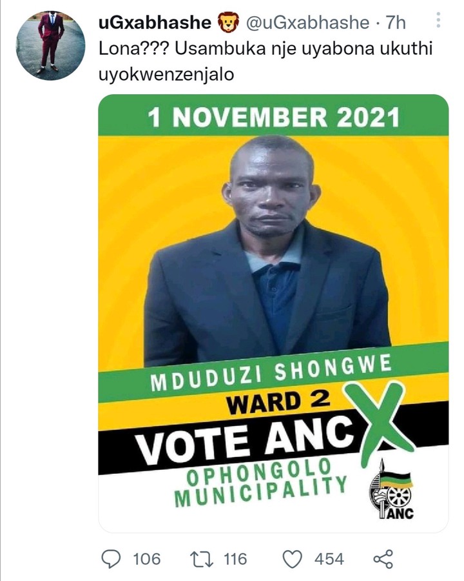
Task: Open the 7h timestamp permalink
Action: (x=396, y=23)
